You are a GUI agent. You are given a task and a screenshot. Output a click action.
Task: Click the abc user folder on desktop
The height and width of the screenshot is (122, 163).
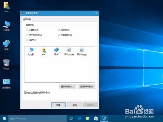(7, 7)
